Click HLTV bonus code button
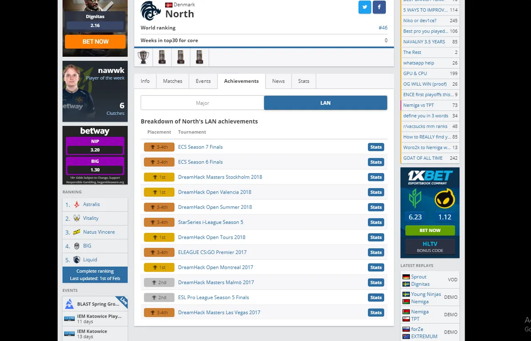 tap(430, 247)
